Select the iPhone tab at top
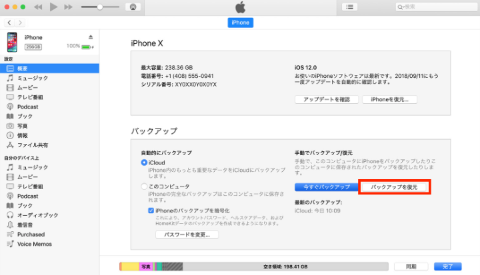Screen dimensions: 480x275 240,23
